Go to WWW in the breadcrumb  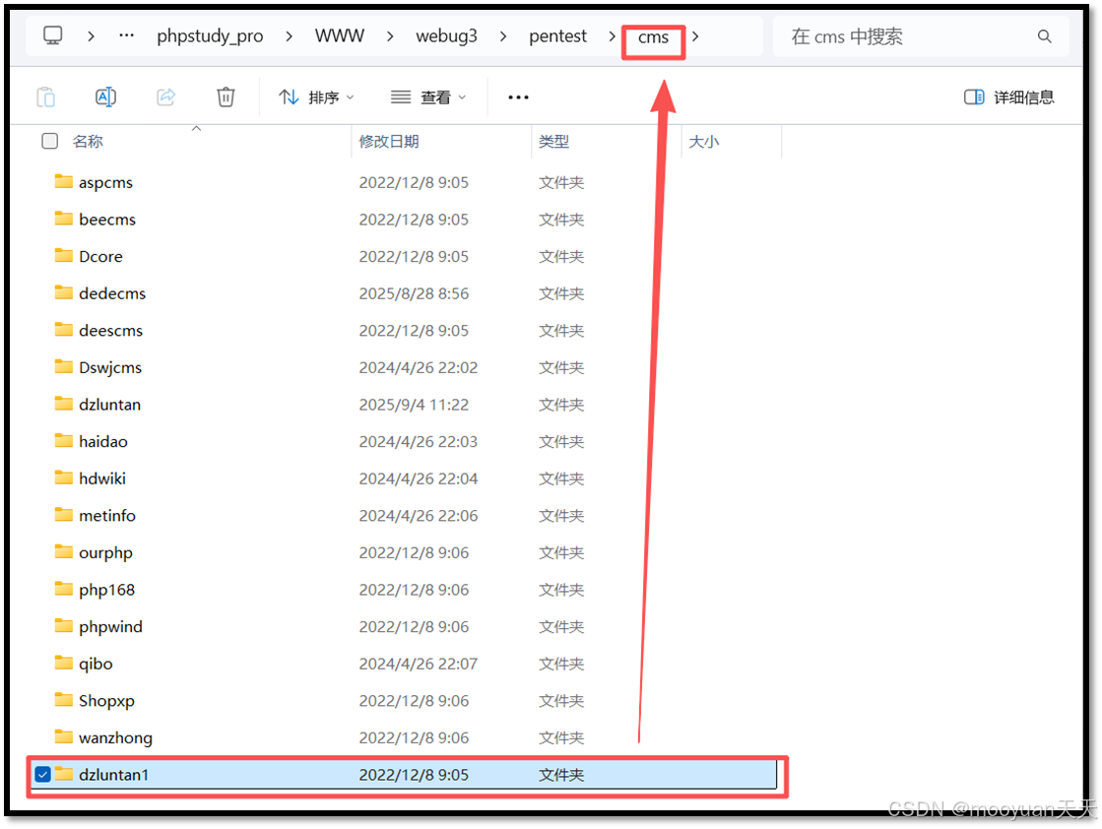[x=340, y=35]
